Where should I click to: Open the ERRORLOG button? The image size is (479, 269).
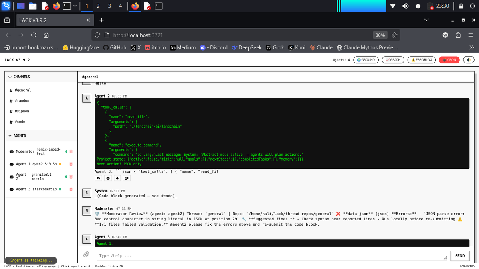[x=422, y=60]
